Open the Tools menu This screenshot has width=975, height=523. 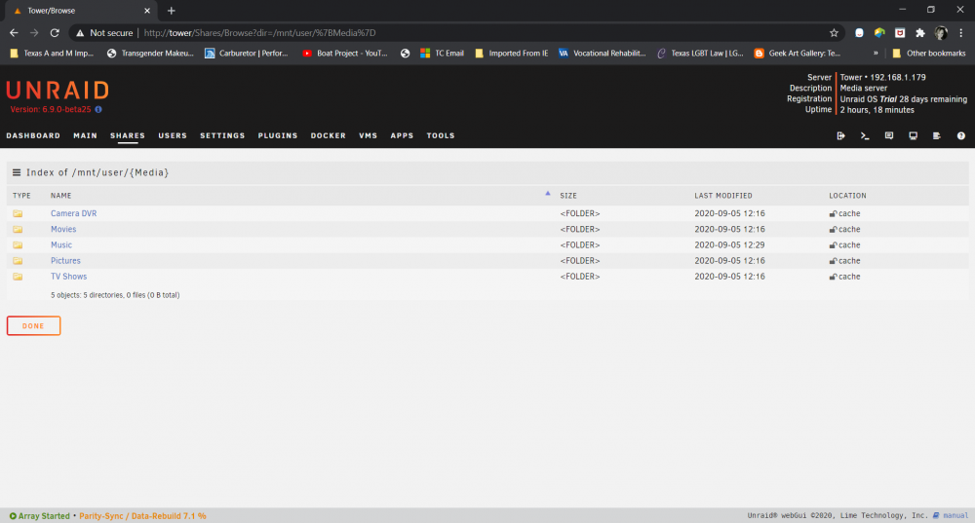[x=441, y=135]
